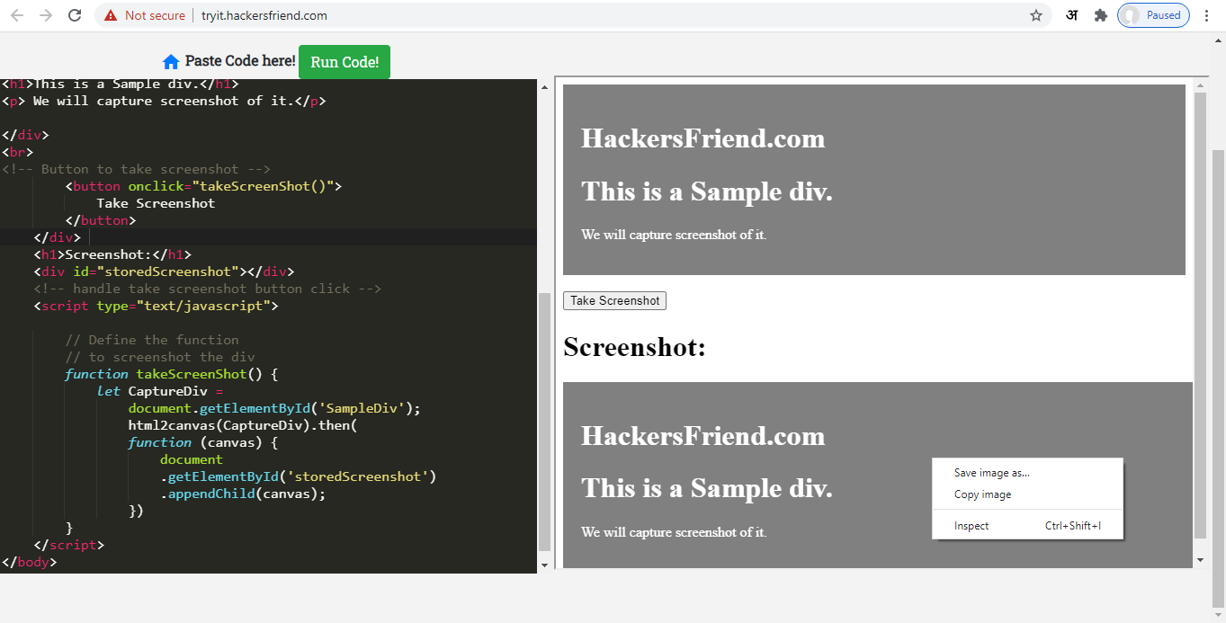The width and height of the screenshot is (1226, 623).
Task: Click the document.getElementById('SampleDiv'); code line
Action: tap(274, 408)
